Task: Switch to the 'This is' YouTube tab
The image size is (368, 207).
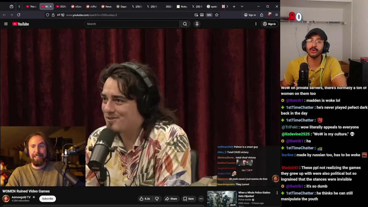Action: click(31, 6)
